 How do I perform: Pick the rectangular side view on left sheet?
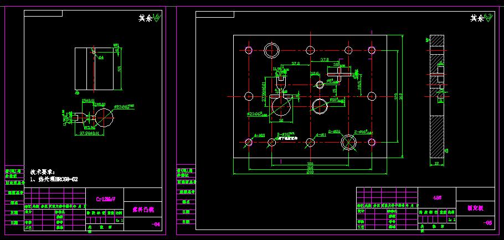point(94,69)
